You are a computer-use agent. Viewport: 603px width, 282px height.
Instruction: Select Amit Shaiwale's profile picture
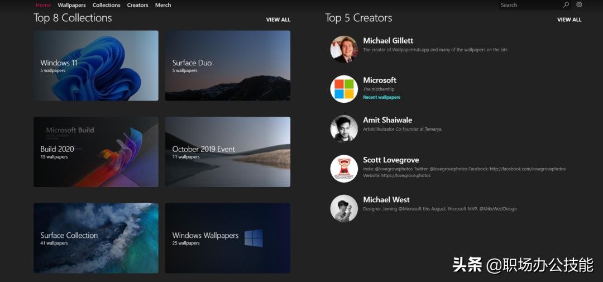click(x=344, y=128)
